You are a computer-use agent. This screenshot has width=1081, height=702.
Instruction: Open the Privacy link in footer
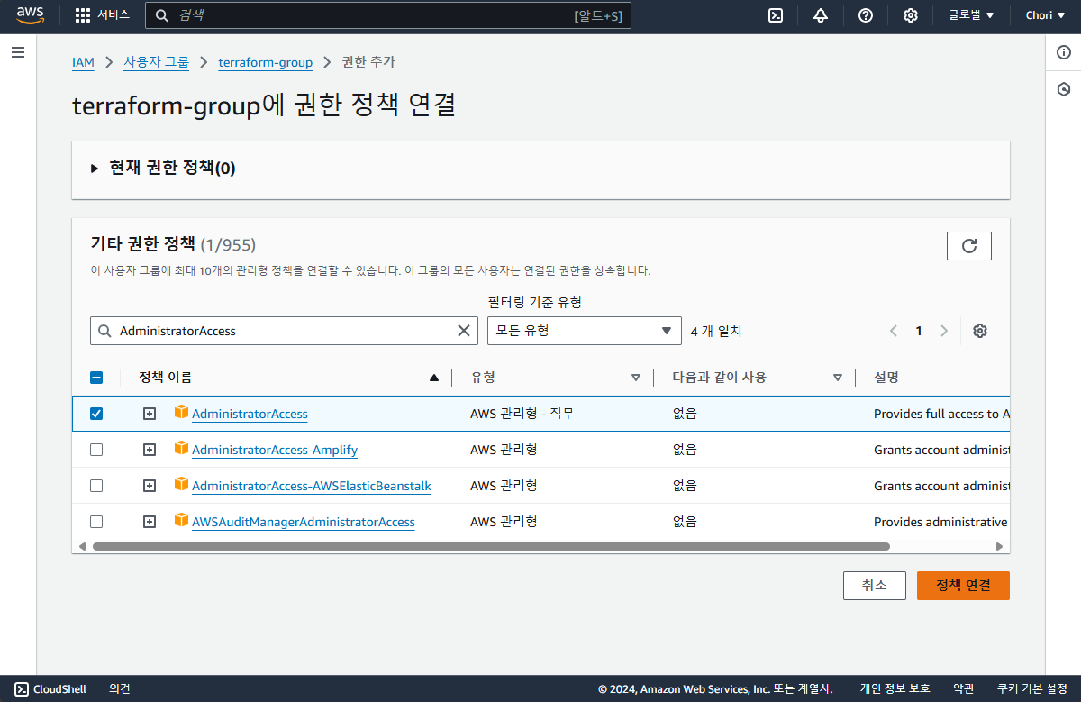pos(895,689)
